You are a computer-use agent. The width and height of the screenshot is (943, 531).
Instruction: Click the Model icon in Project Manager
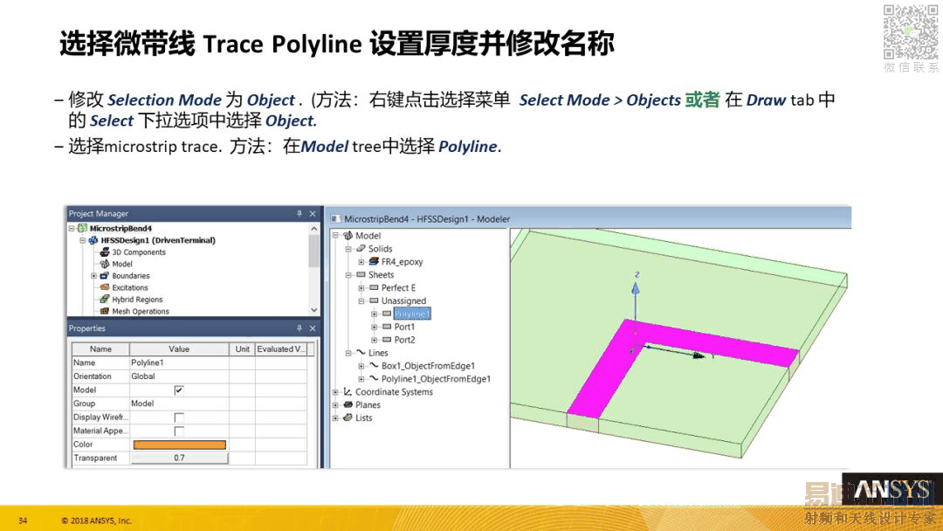coord(105,264)
